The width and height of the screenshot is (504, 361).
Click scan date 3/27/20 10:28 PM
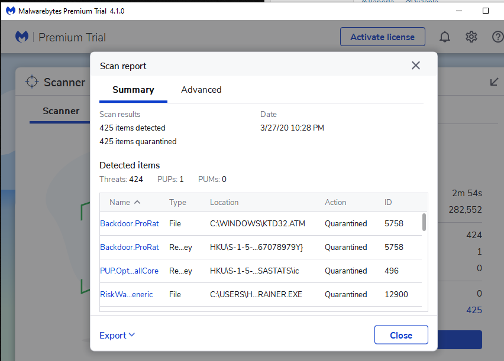tap(292, 128)
